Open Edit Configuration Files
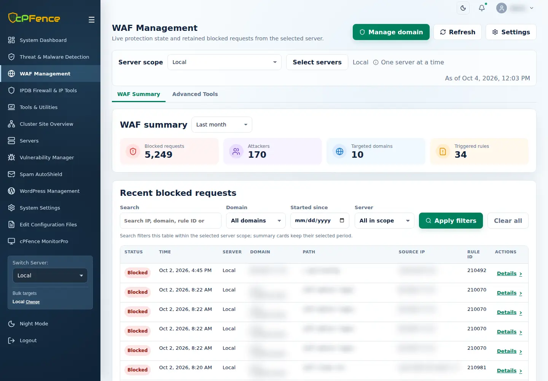The width and height of the screenshot is (548, 381). pyautogui.click(x=50, y=224)
